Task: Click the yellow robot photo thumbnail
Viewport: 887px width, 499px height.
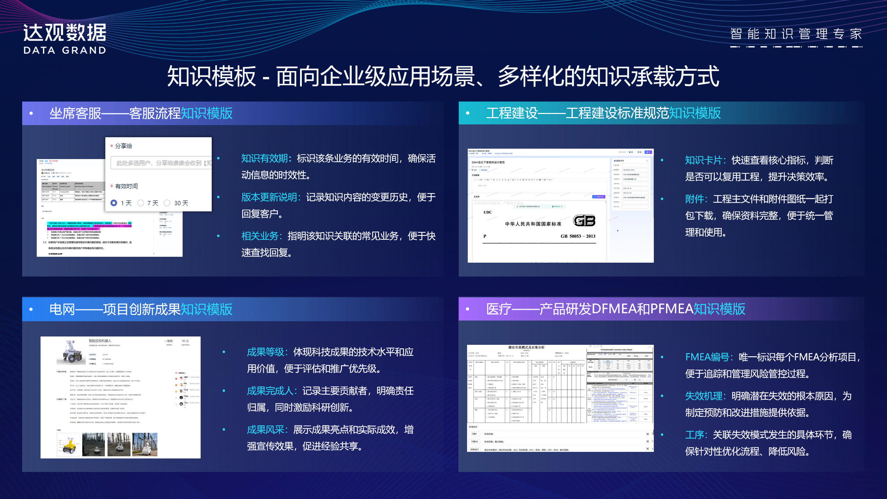Action: point(69,445)
